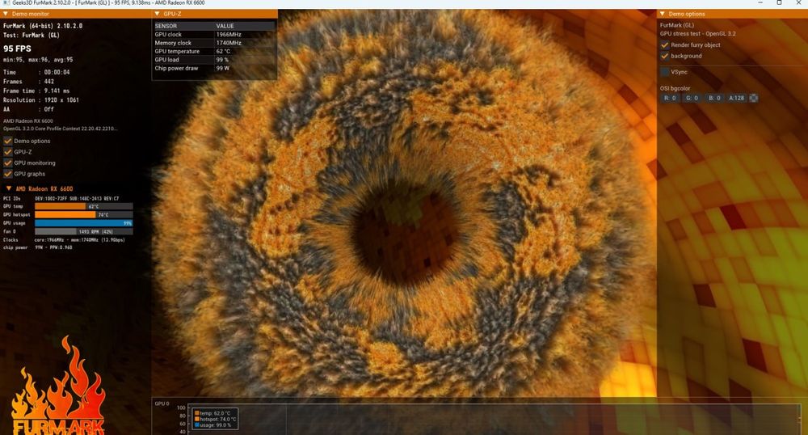Open the OSI bgcolor color swatch
The width and height of the screenshot is (808, 435).
pos(753,98)
